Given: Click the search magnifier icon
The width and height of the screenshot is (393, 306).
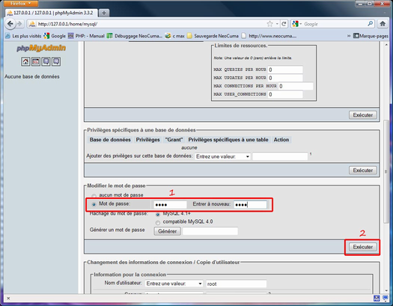Looking at the screenshot, I should 371,24.
